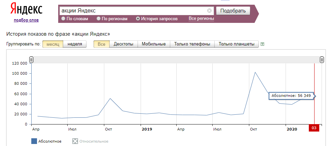Click the chart peak near 100 000
The image size is (328, 146).
pos(255,72)
